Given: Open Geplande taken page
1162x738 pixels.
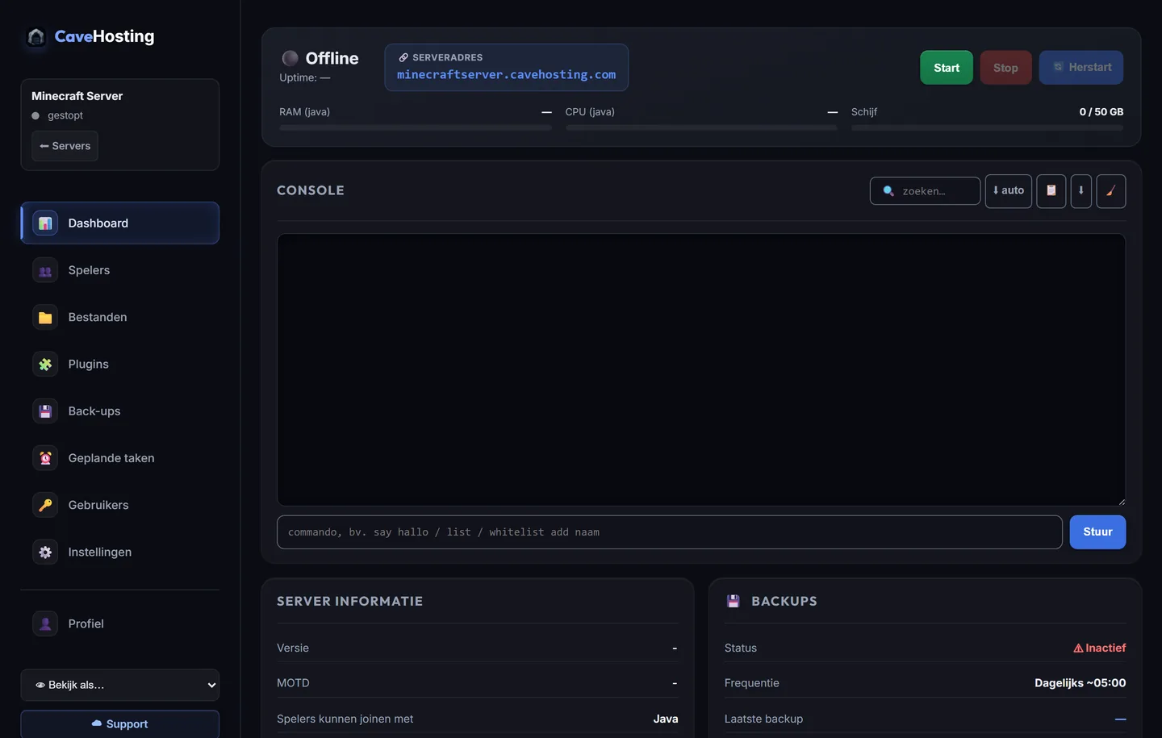Looking at the screenshot, I should [x=119, y=458].
